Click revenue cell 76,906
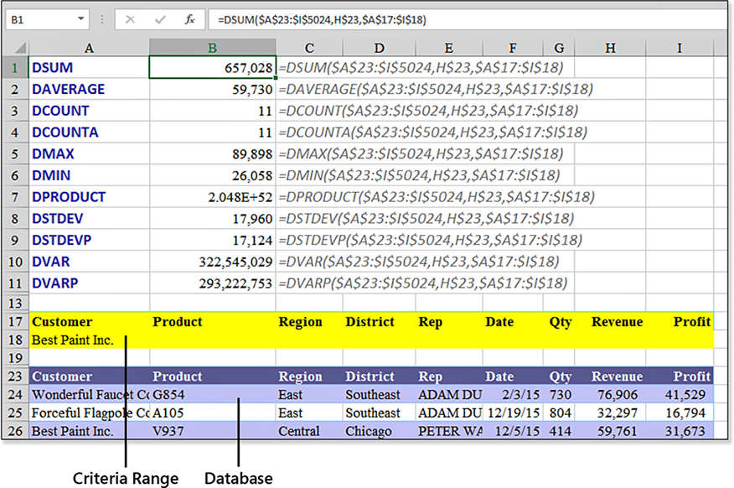This screenshot has height=488, width=734. click(x=610, y=395)
